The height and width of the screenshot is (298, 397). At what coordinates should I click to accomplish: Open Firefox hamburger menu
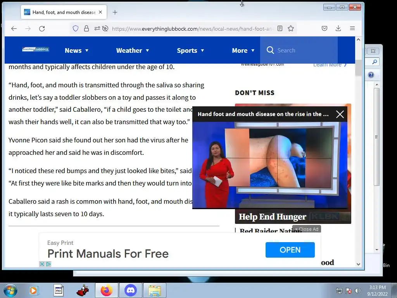coord(352,28)
